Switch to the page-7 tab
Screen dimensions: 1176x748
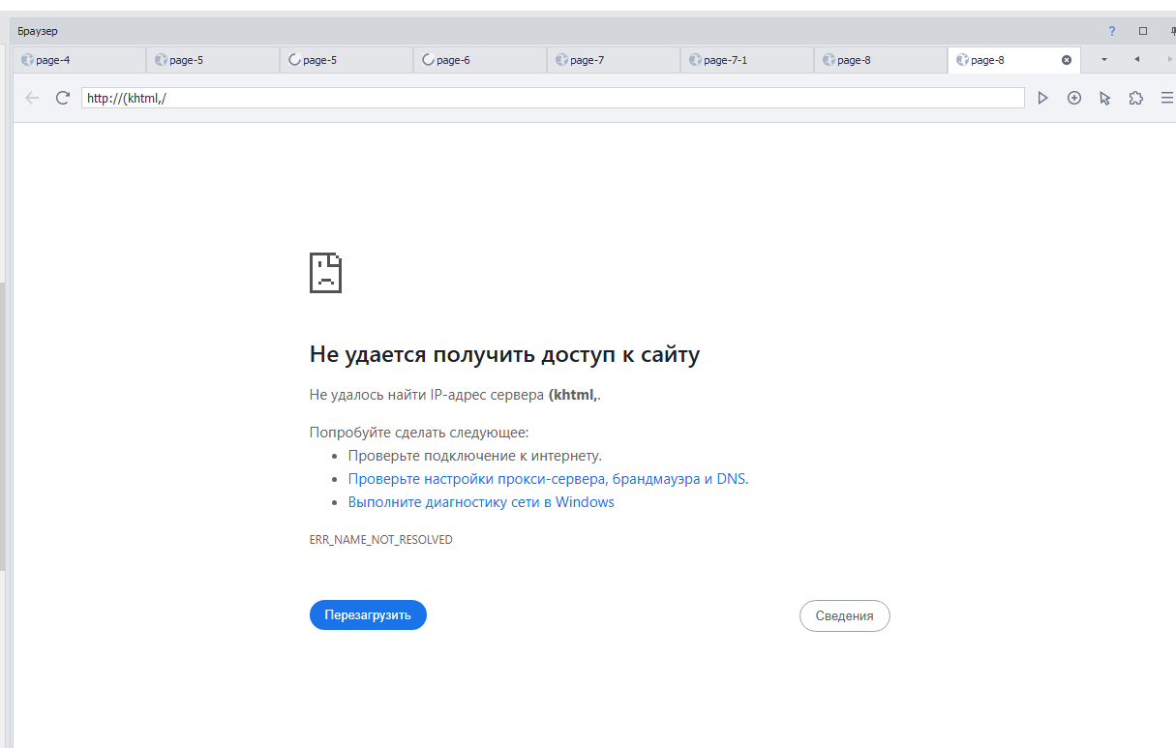[x=614, y=60]
